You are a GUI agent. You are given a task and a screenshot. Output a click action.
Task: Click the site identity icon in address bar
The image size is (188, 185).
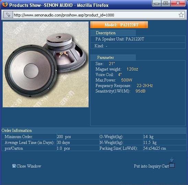pos(8,15)
